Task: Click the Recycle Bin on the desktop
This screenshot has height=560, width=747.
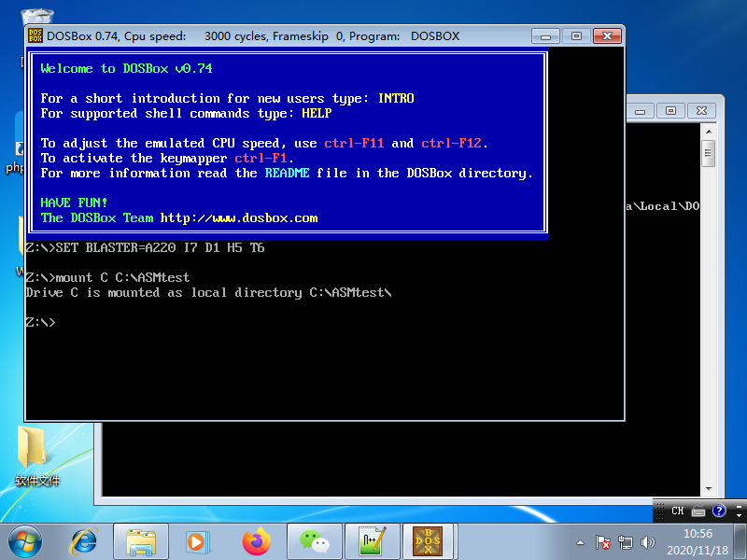Action: [x=37, y=16]
